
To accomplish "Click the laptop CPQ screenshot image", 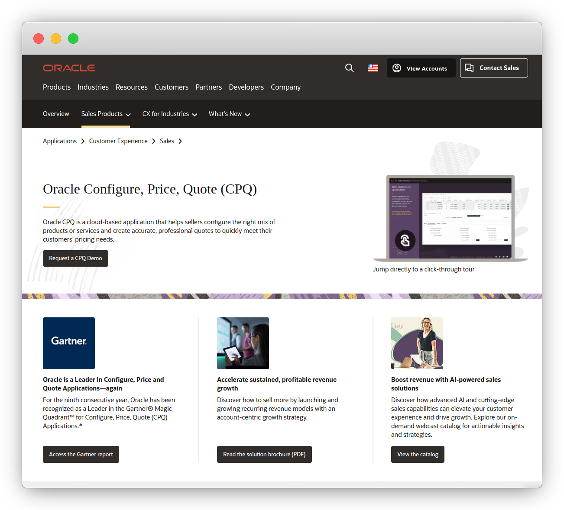I will click(451, 218).
